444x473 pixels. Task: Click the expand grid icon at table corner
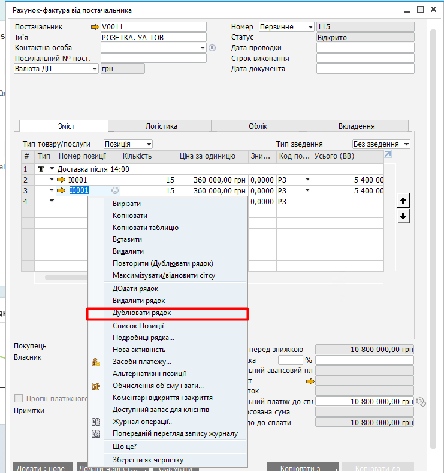coord(388,154)
